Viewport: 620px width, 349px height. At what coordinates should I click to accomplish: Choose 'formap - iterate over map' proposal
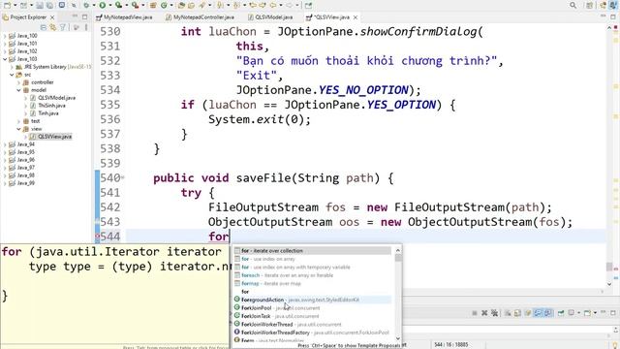[x=312, y=283]
